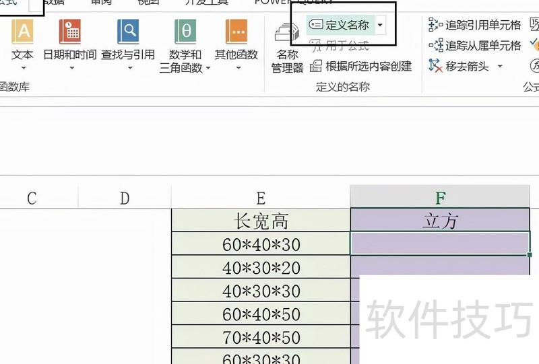Screen dimensions: 539x364
Task: Select the 立方 header cell
Action: tap(440, 221)
